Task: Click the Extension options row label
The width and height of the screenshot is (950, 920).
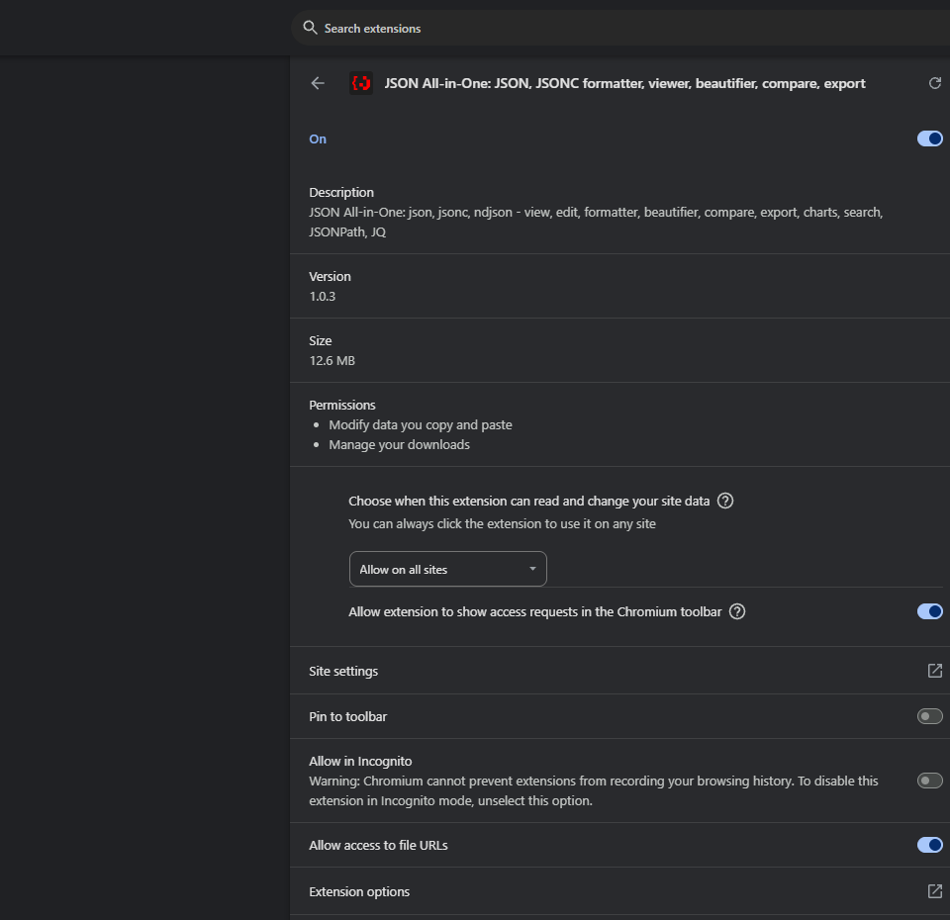Action: 359,891
